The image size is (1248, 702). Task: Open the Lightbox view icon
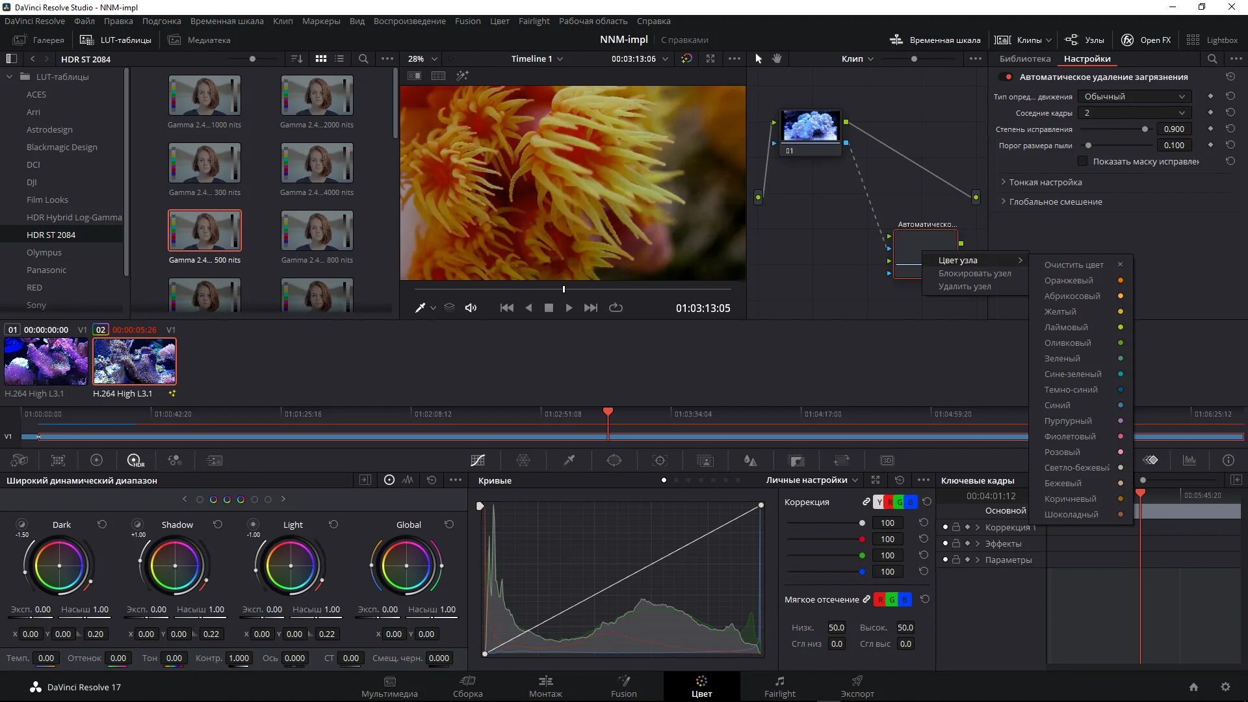pos(1194,40)
